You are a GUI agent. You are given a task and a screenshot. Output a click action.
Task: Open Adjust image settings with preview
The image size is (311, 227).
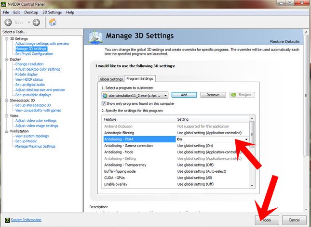pyautogui.click(x=42, y=44)
